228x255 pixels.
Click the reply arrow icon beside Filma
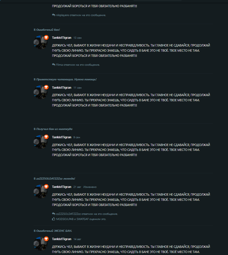pyautogui.click(x=53, y=65)
